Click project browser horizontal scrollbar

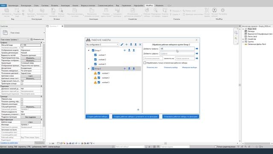257,144
